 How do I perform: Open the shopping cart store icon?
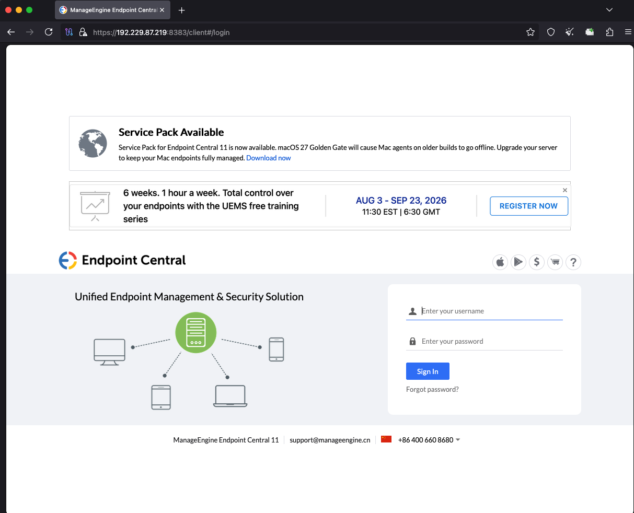tap(555, 262)
